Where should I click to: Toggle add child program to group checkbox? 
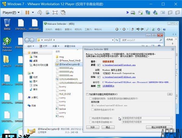pyautogui.click(x=91, y=122)
